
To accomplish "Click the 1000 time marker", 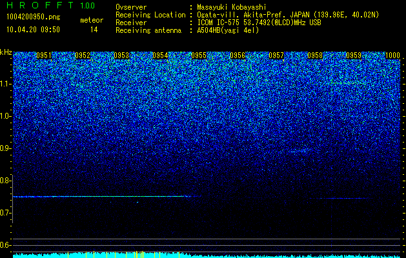I will click(x=393, y=55).
